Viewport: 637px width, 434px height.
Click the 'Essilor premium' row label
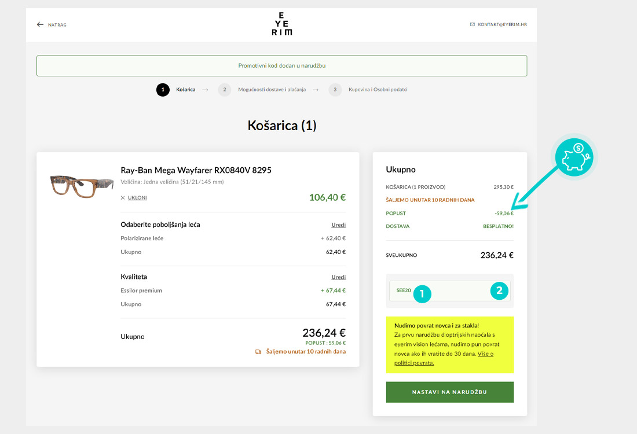point(141,290)
